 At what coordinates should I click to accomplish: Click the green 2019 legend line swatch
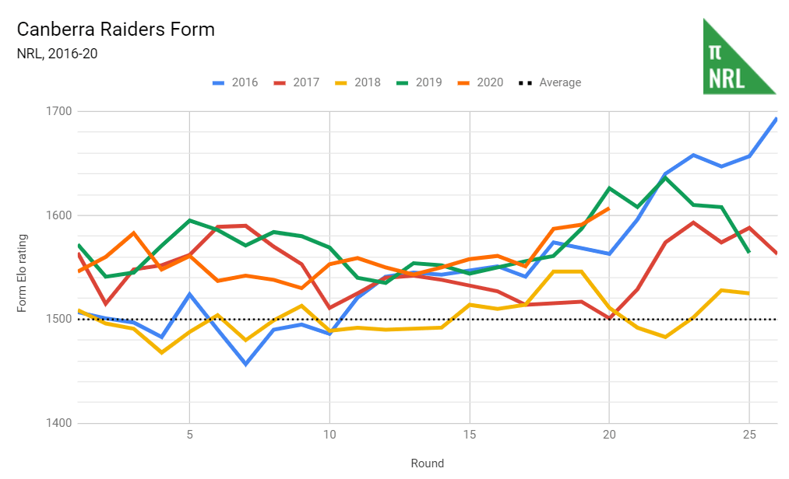pos(403,82)
